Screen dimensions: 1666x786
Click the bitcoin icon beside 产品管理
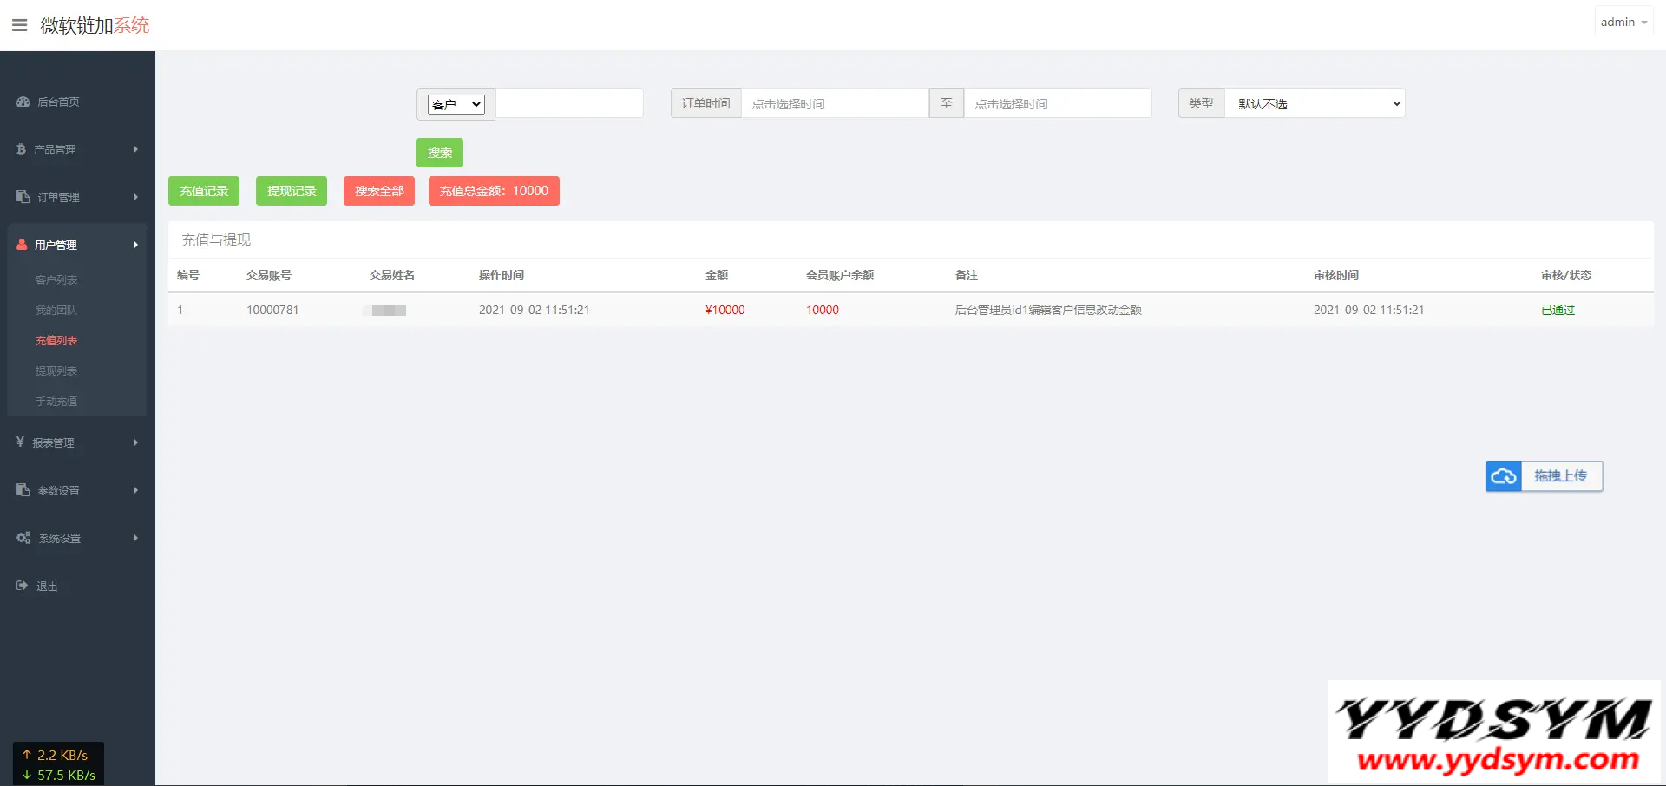[x=21, y=149]
